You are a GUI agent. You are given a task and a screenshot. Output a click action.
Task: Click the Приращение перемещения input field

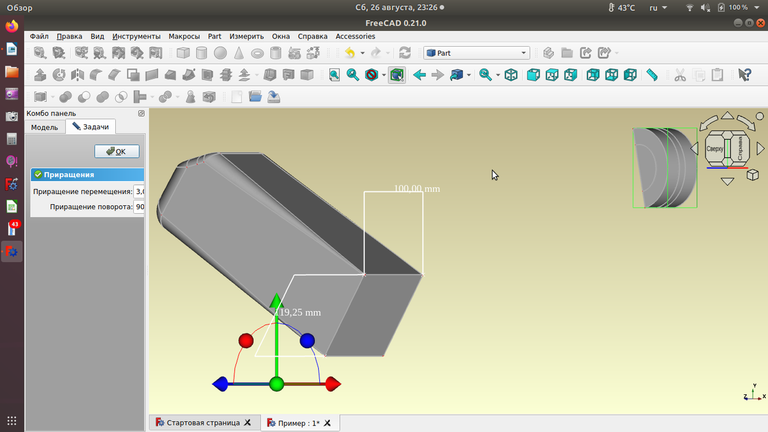(139, 191)
